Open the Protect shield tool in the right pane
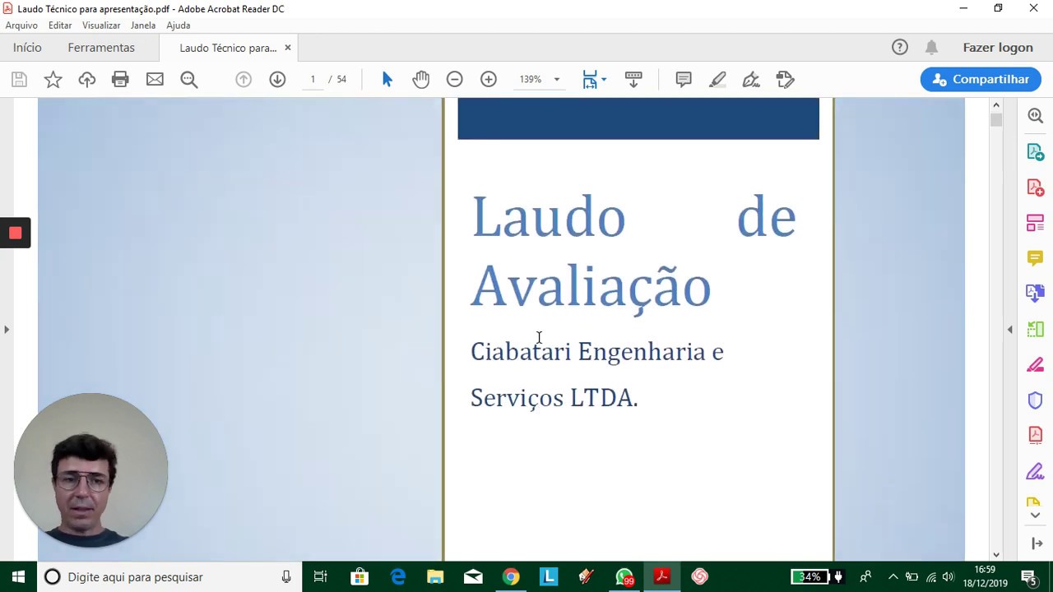Image resolution: width=1053 pixels, height=592 pixels. coord(1036,400)
